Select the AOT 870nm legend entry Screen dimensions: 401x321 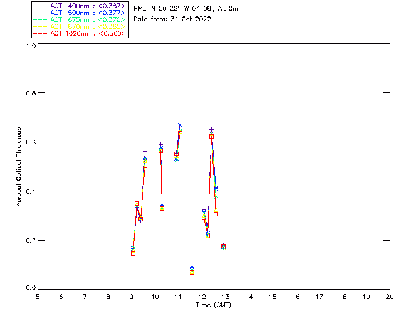80,26
